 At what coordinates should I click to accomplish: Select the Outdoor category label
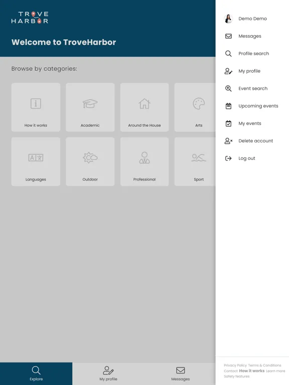[90, 179]
